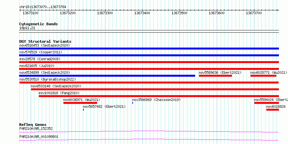Click ruler position 13673100

(30, 13)
